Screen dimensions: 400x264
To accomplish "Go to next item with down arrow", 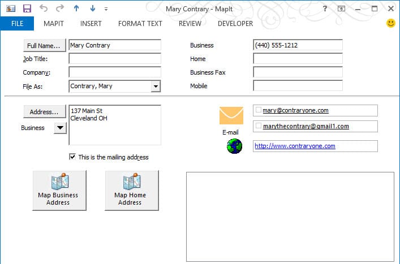I will (x=93, y=8).
